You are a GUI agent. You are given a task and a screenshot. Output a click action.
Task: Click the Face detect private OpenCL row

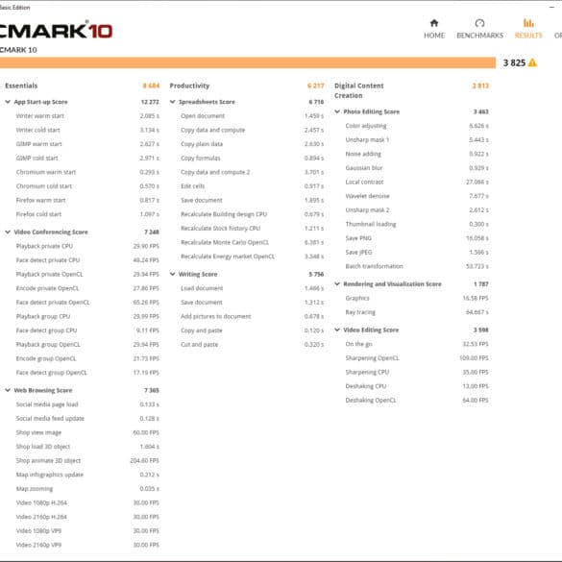tap(87, 303)
